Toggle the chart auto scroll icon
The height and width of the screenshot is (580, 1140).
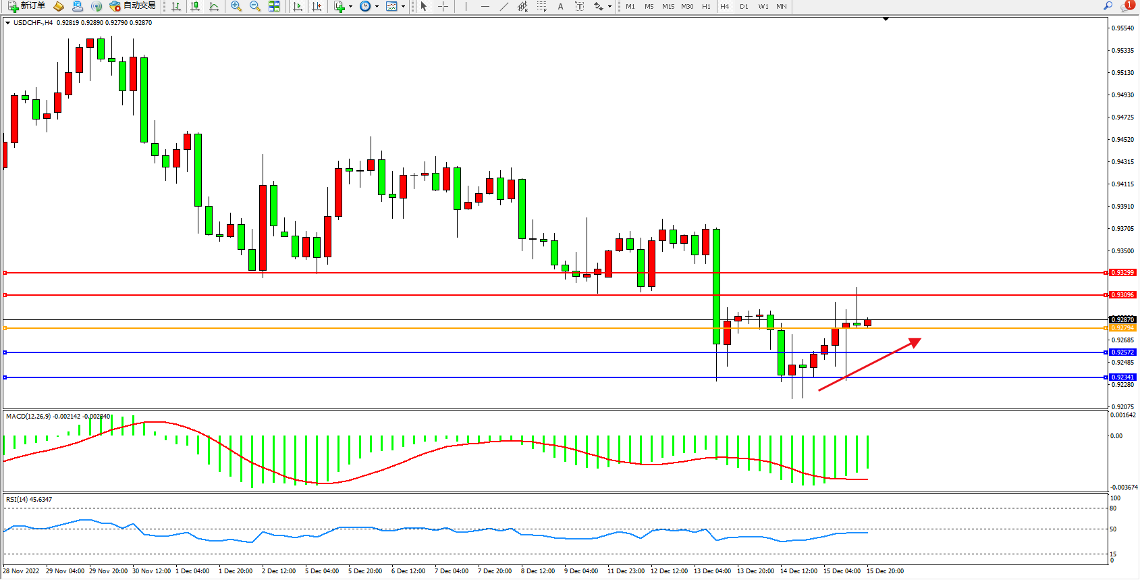click(x=298, y=6)
